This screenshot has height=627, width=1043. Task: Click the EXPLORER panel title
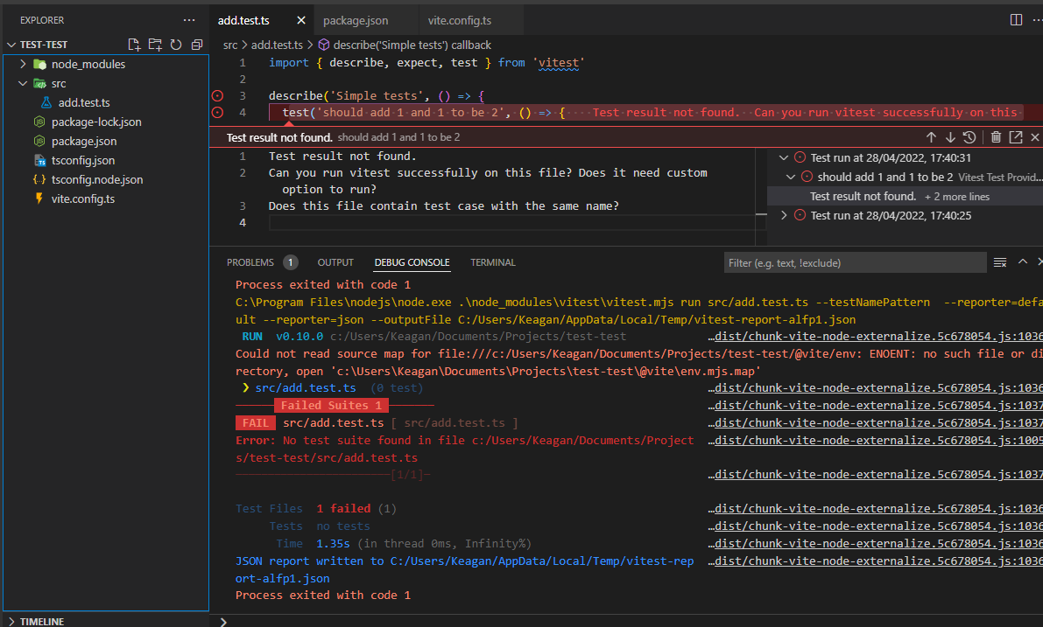pos(42,20)
